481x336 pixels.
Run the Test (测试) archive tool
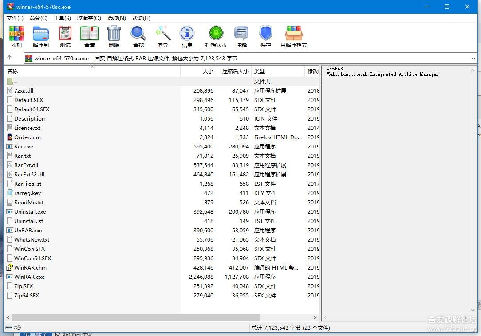coord(65,33)
